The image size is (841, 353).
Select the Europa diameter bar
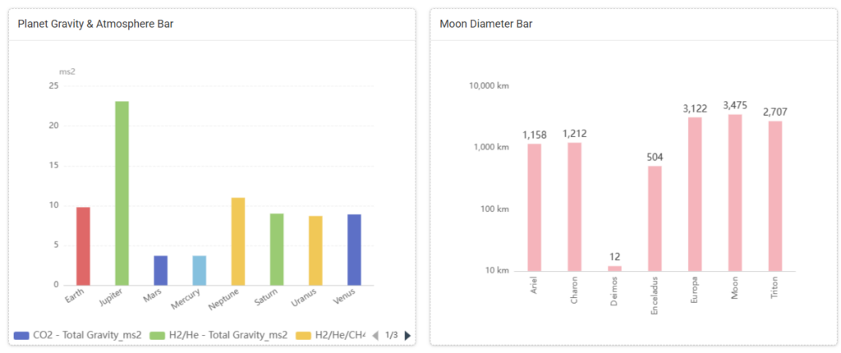(695, 194)
